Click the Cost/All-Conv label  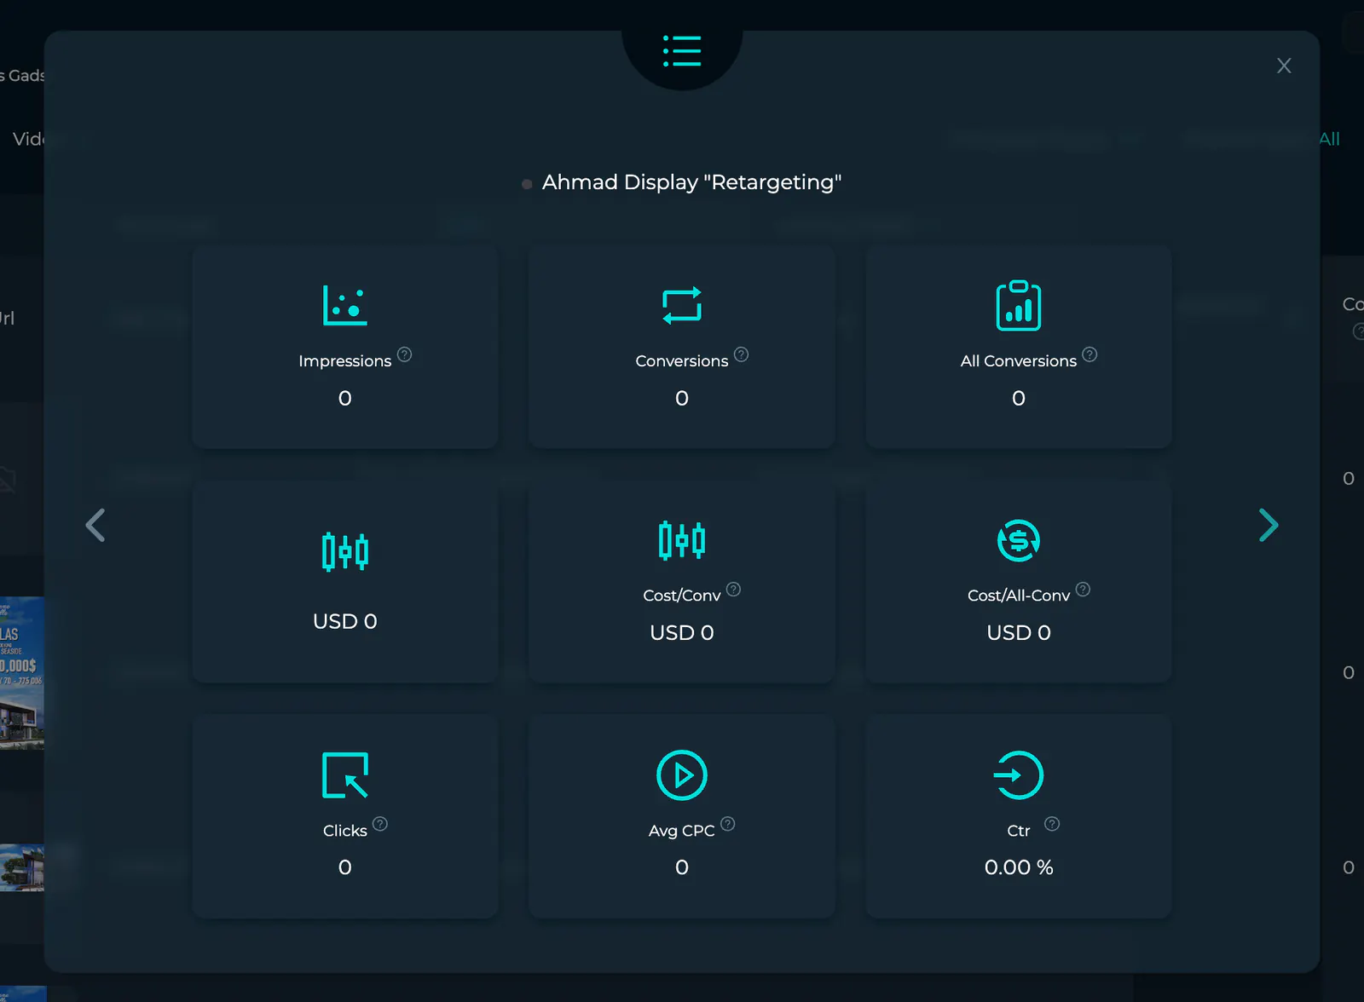1019,596
